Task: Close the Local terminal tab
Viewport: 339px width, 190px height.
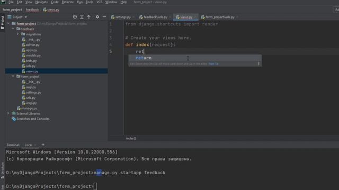Action: click(x=35, y=145)
